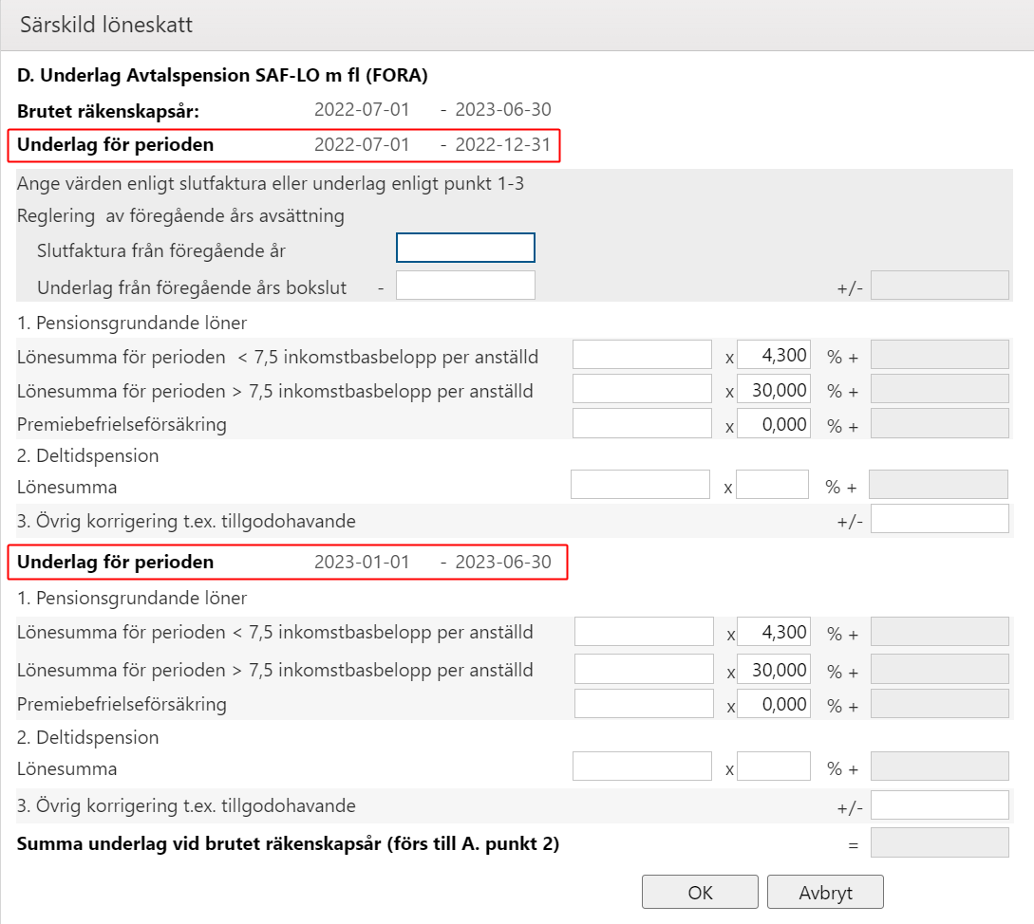Screen dimensions: 1034x924
Task: Click Deltidspension percent field in 2022 period
Action: pos(772,485)
